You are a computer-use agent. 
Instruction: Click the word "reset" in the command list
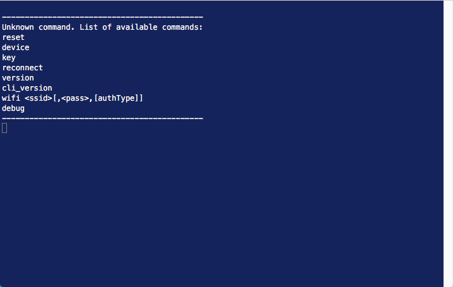coord(13,37)
